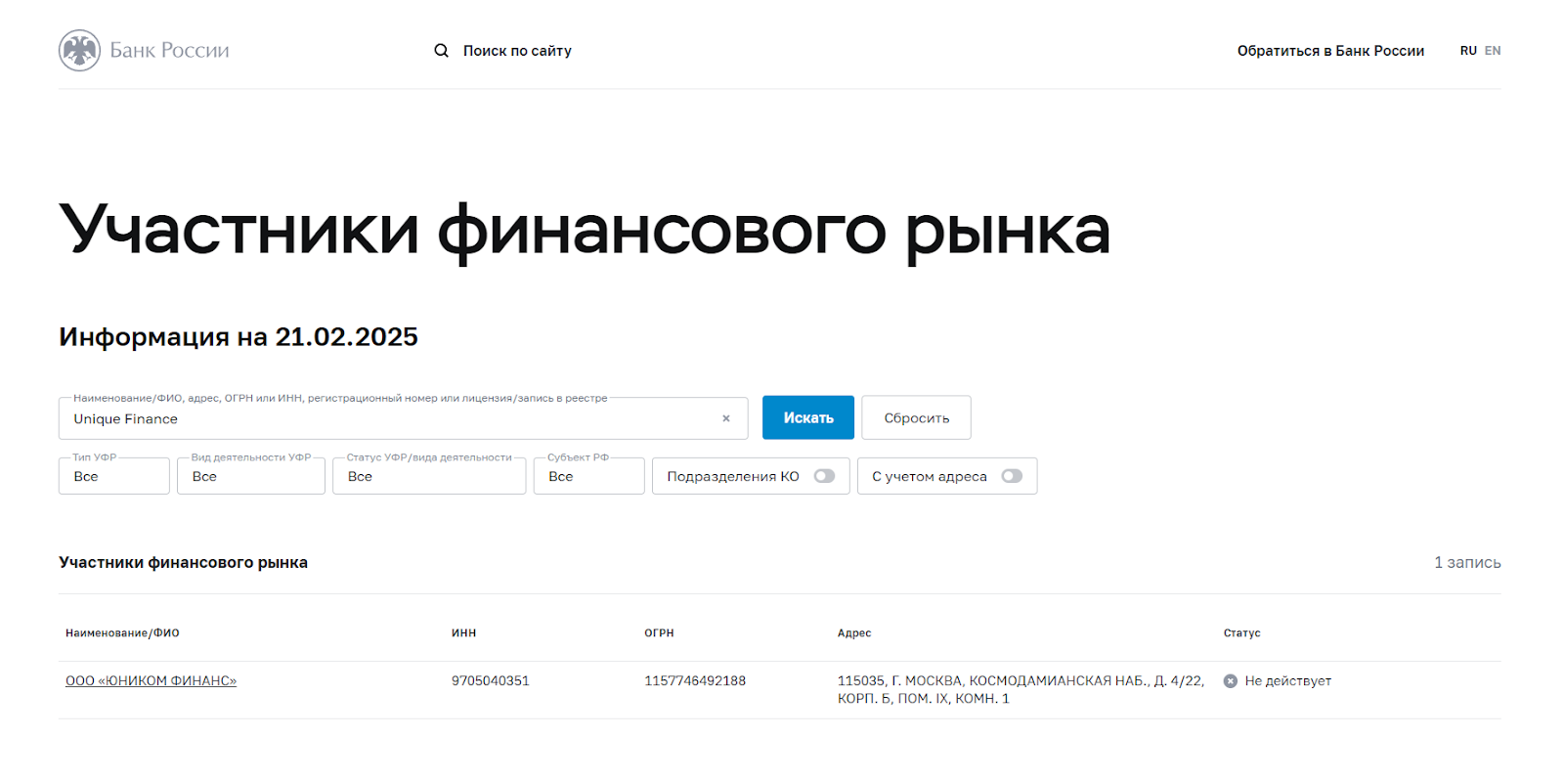Click 'Обратиться в Банк России' link

click(x=1330, y=51)
